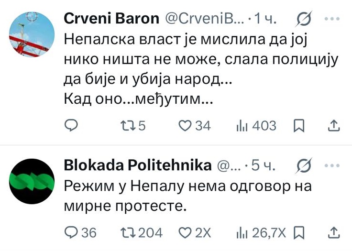View analytics showing 403 views
Image resolution: width=352 pixels, height=251 pixels.
[x=256, y=125]
